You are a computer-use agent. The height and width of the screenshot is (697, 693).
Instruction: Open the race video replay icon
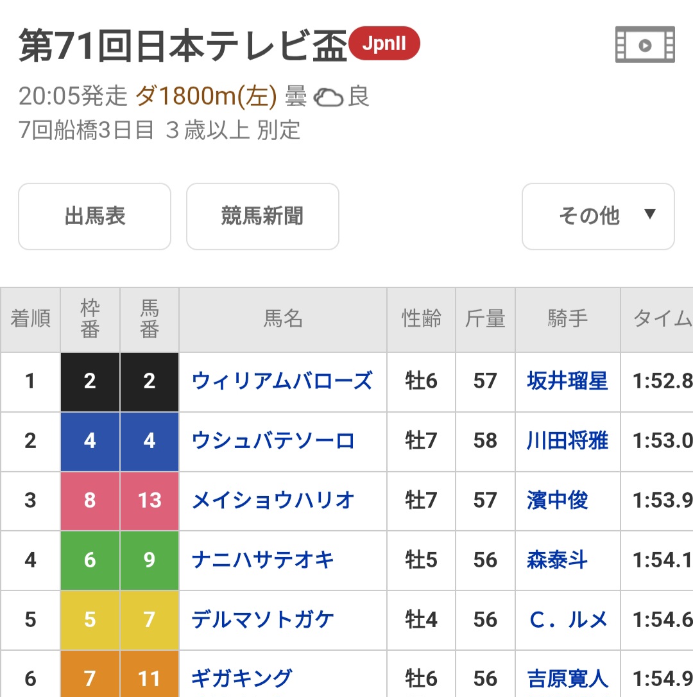coord(645,45)
